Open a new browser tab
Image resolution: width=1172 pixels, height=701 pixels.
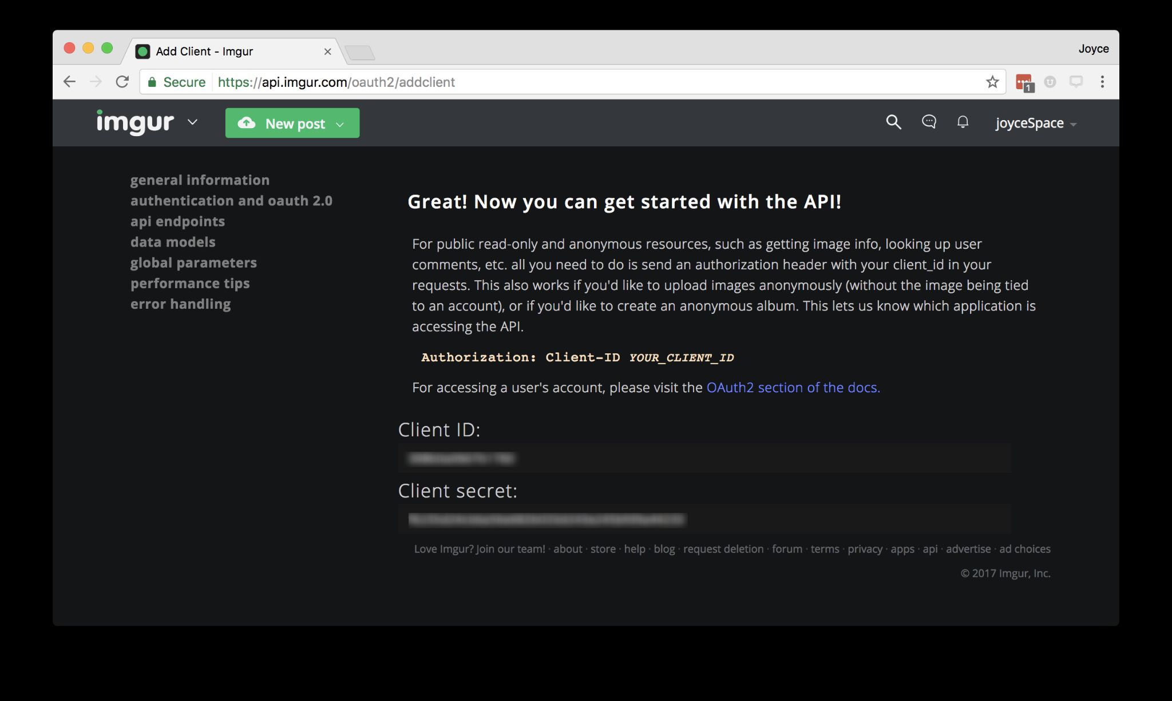(x=360, y=53)
